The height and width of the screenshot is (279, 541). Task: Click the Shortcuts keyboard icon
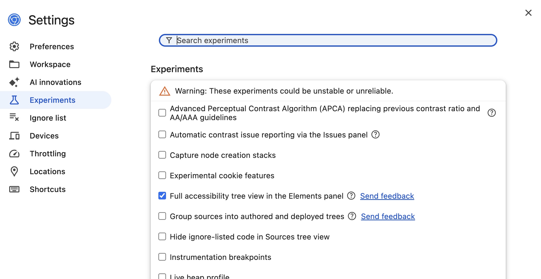click(15, 189)
